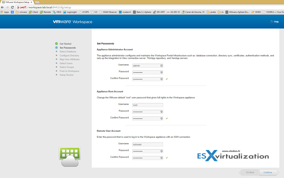The height and width of the screenshot is (178, 284).
Task: Open Help in the Workspace header
Action: pos(275,22)
